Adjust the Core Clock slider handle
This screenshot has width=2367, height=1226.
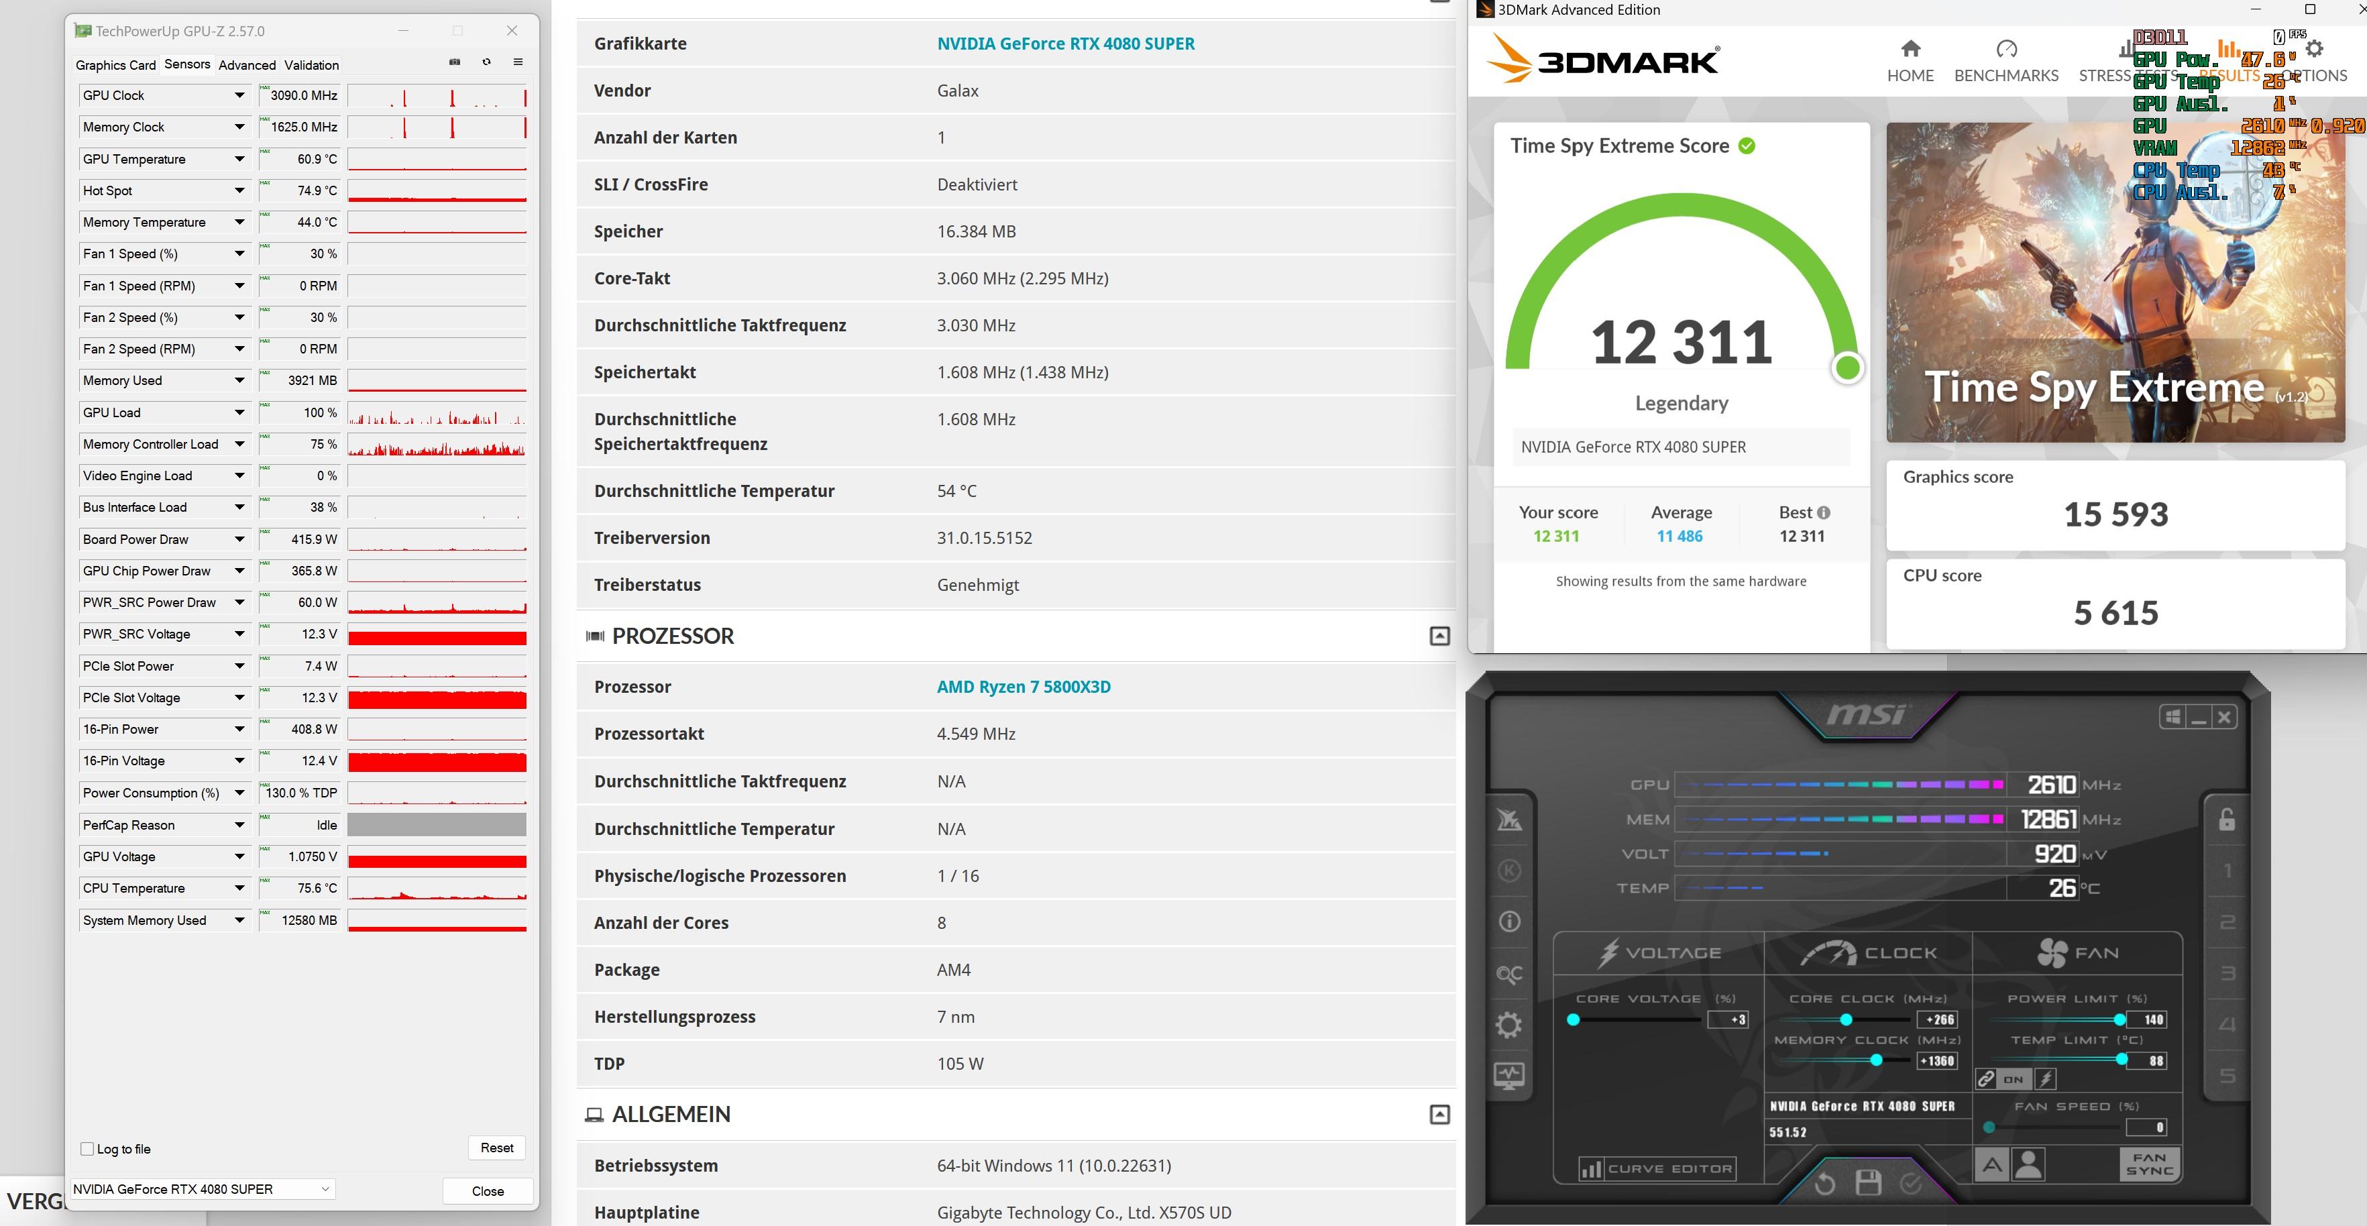pyautogui.click(x=1846, y=1019)
